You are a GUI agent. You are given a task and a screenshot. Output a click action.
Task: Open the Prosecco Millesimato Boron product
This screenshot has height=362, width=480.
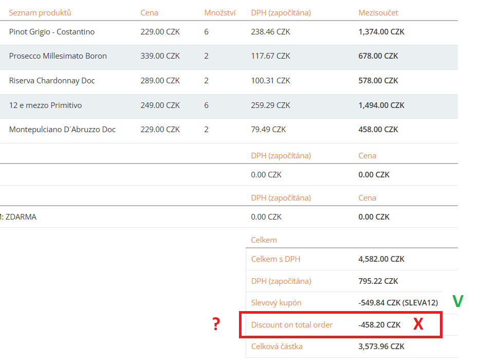[58, 56]
